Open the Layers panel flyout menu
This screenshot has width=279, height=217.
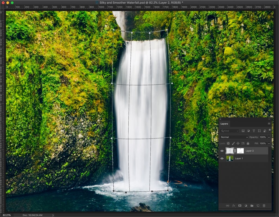click(269, 123)
